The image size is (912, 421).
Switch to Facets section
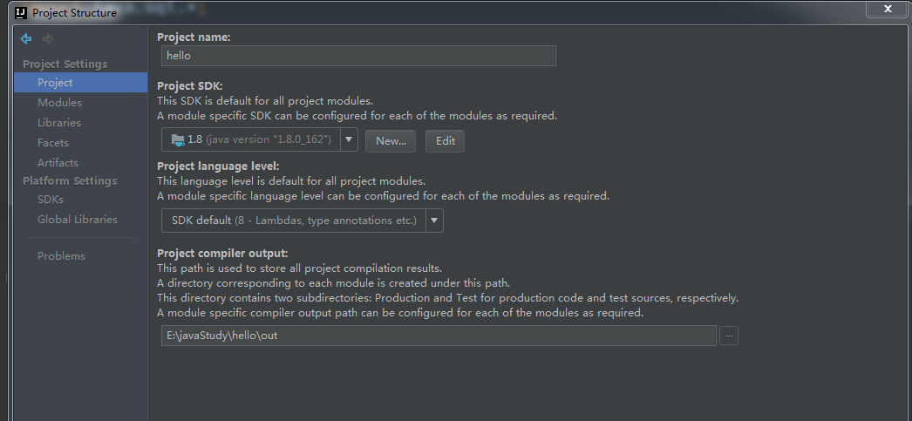(x=53, y=143)
